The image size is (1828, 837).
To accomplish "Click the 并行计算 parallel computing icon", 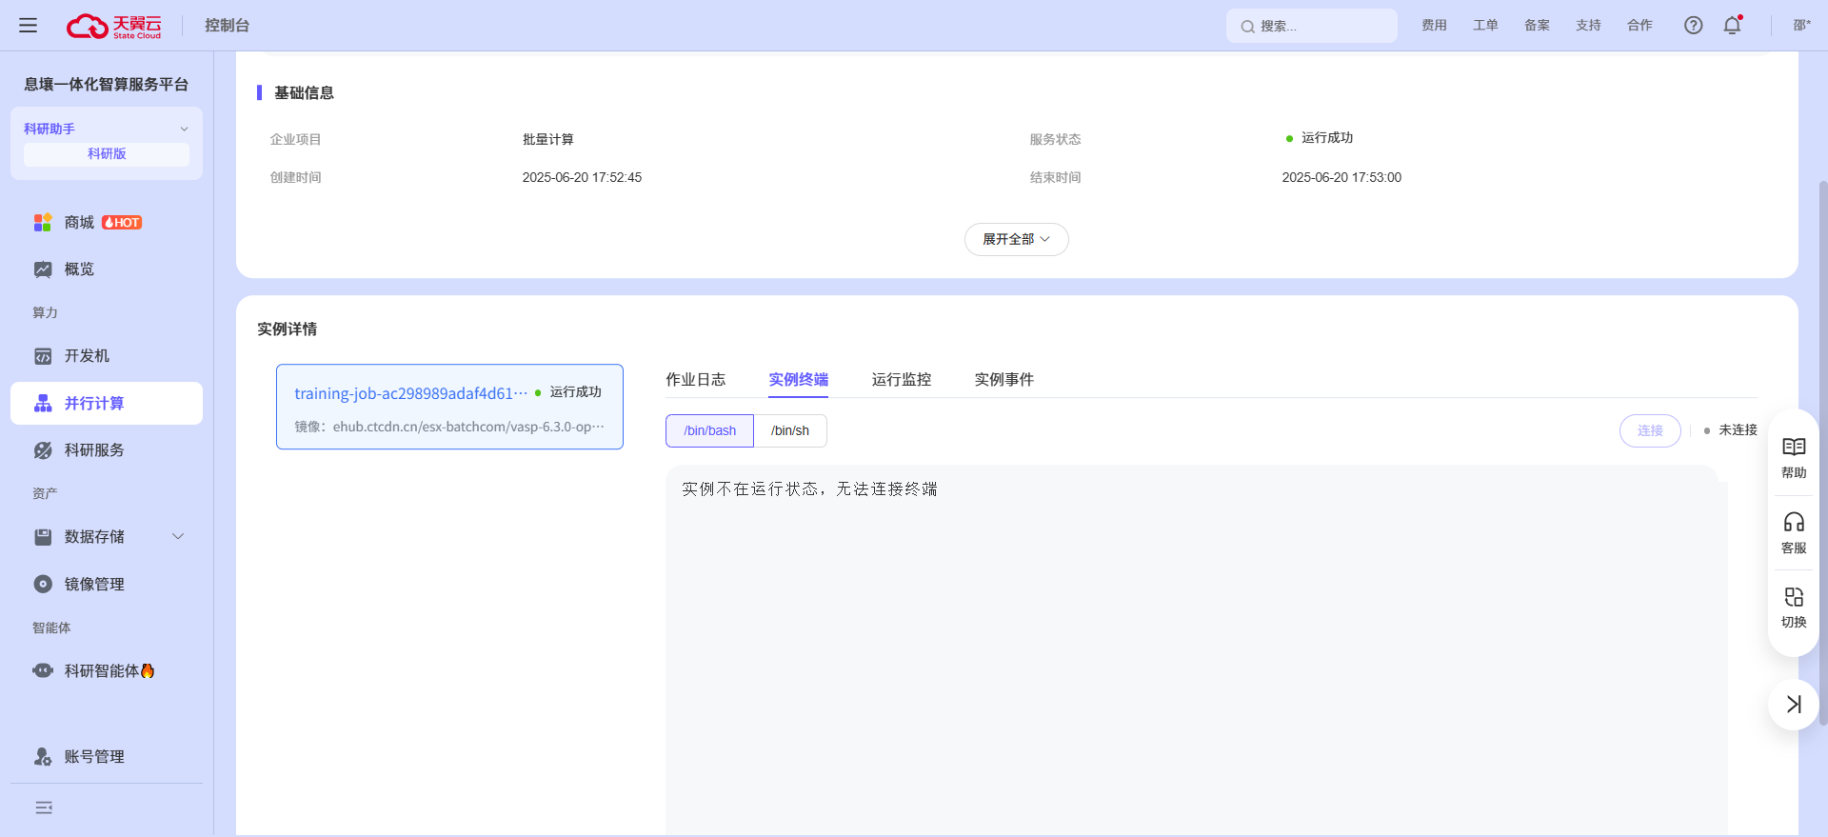I will point(43,404).
